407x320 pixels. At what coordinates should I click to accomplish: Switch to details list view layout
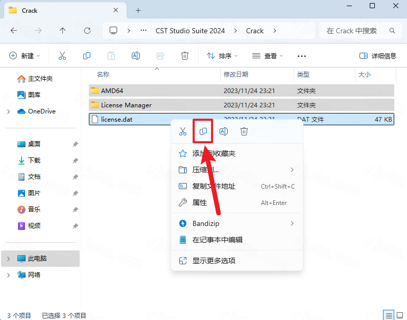[389, 315]
